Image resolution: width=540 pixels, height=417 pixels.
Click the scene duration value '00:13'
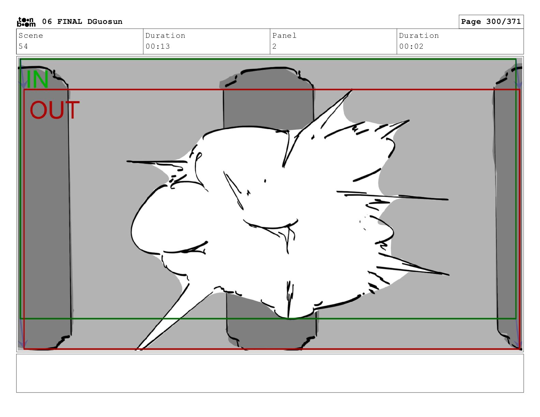coord(158,46)
